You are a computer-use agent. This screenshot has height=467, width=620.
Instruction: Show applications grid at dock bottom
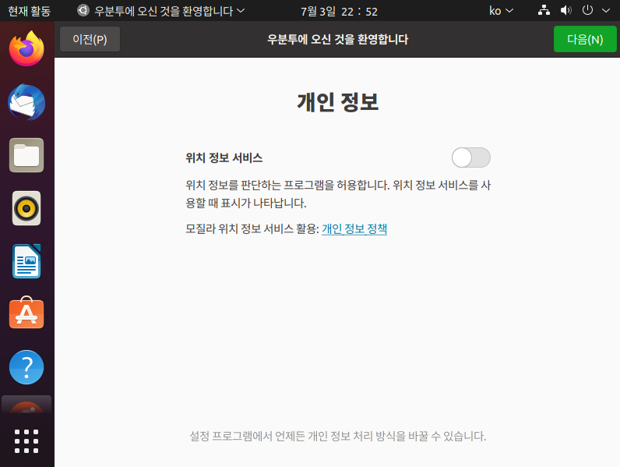point(26,440)
